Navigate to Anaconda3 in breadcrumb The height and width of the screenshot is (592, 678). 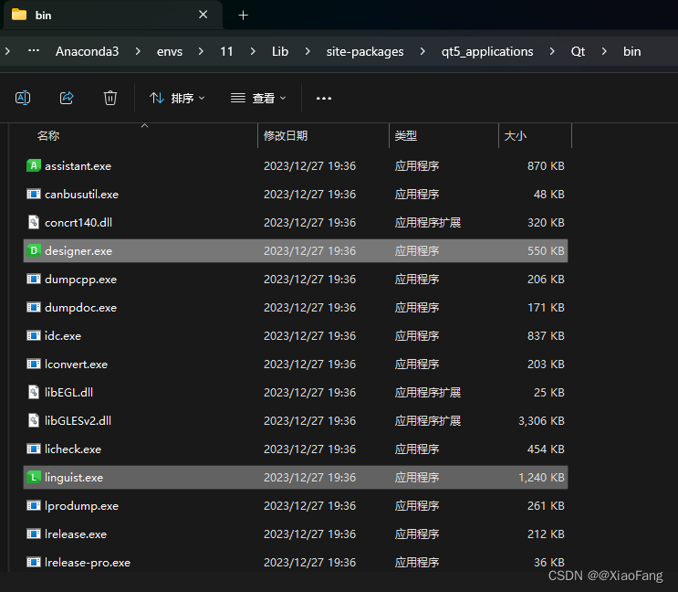(87, 51)
